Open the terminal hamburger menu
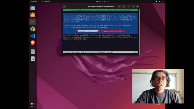Screen dimensions: 194x109 tap(124, 6)
